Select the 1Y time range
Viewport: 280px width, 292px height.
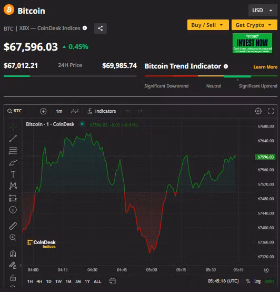pyautogui.click(x=87, y=281)
